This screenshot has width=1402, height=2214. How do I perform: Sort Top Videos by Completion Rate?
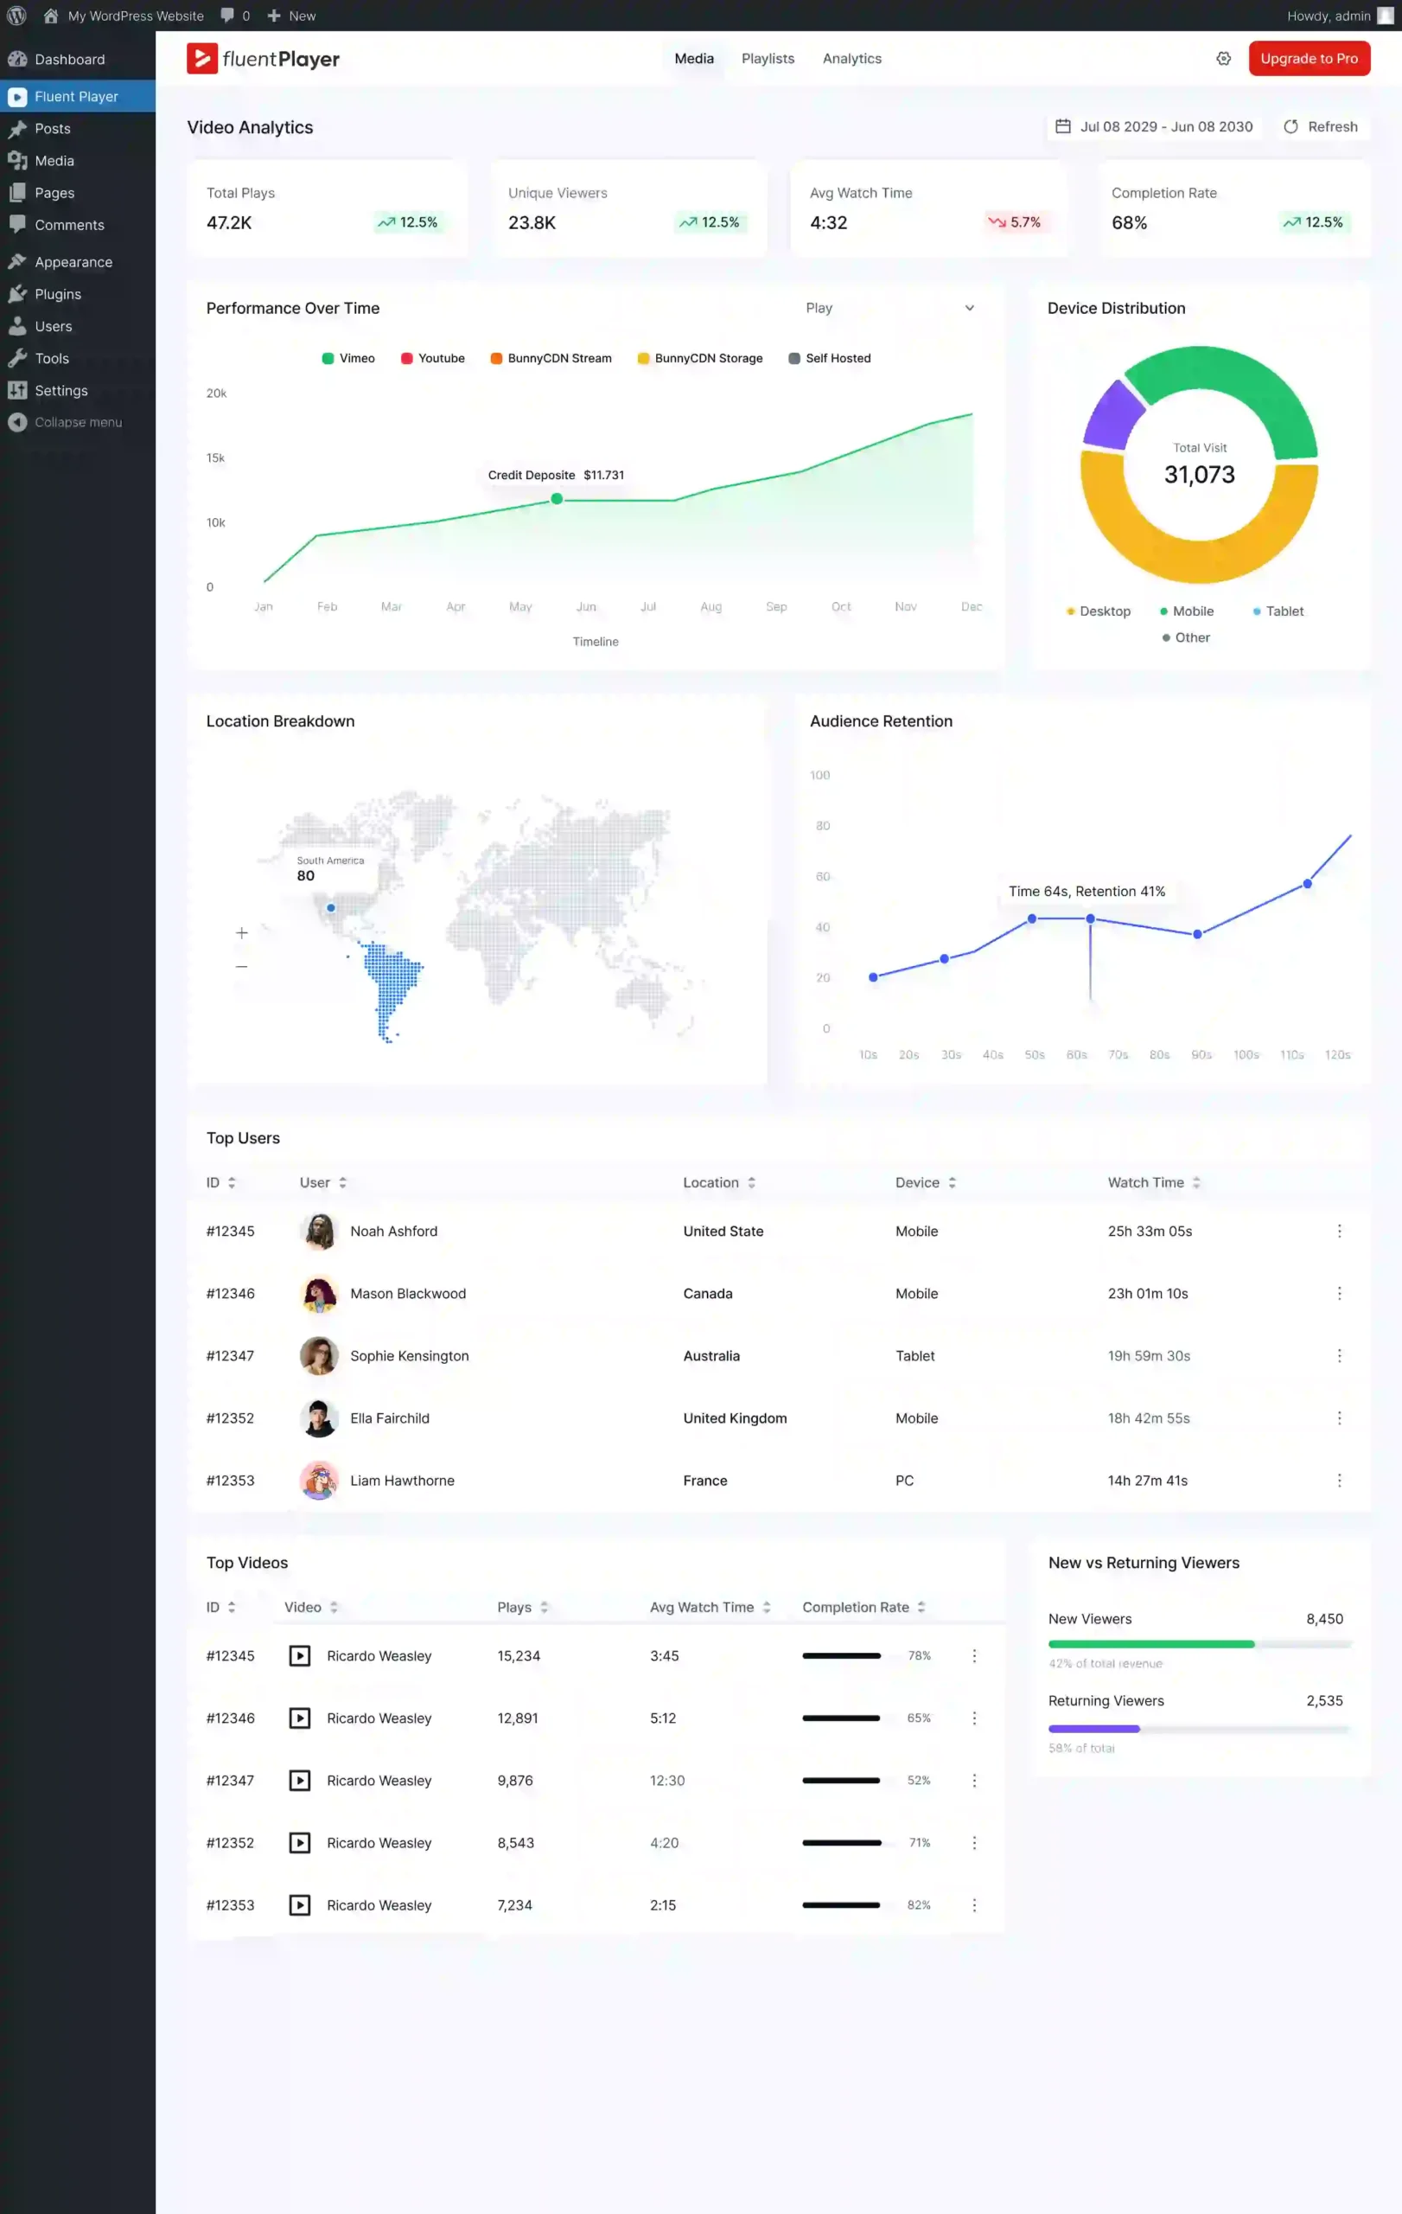click(920, 1606)
